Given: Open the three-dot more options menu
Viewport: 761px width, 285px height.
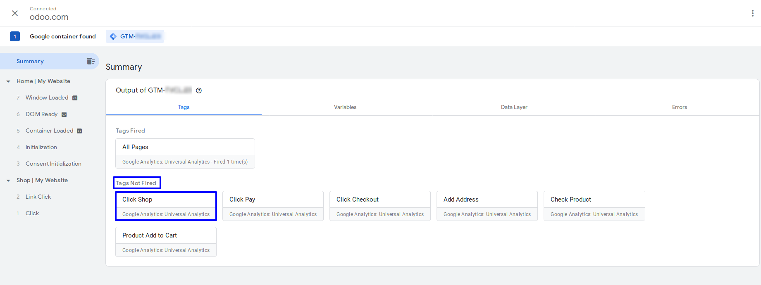Looking at the screenshot, I should (752, 13).
